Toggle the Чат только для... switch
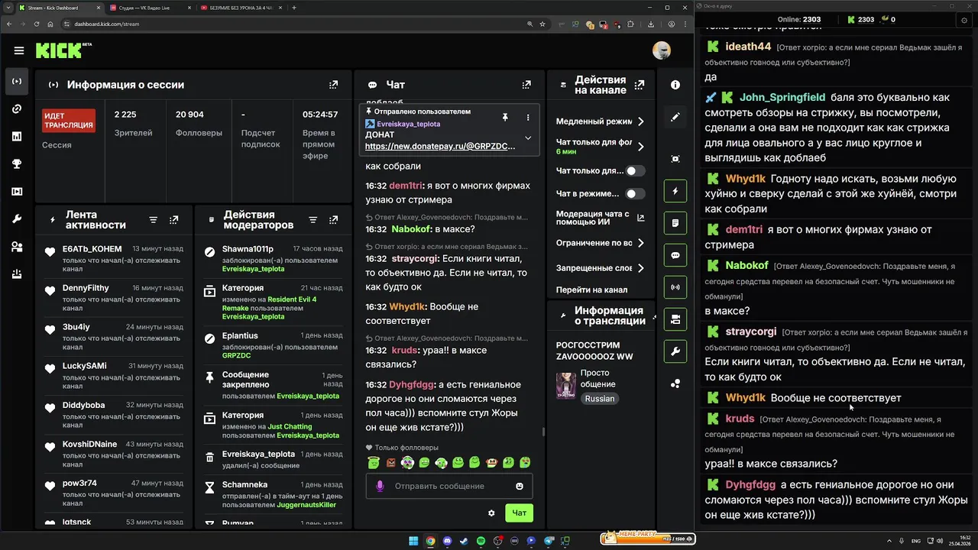Viewport: 978px width, 550px height. point(635,171)
